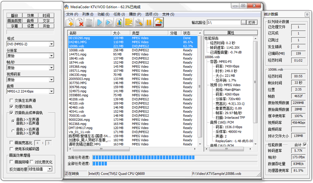Screen dimensions: 313x183
Task: Switch to the 画面裁剪 tab
Action: pyautogui.click(x=14, y=20)
